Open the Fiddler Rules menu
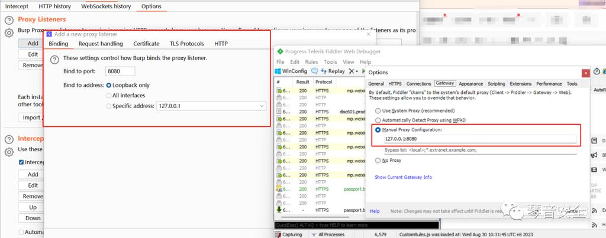This screenshot has width=606, height=238. 311,62
